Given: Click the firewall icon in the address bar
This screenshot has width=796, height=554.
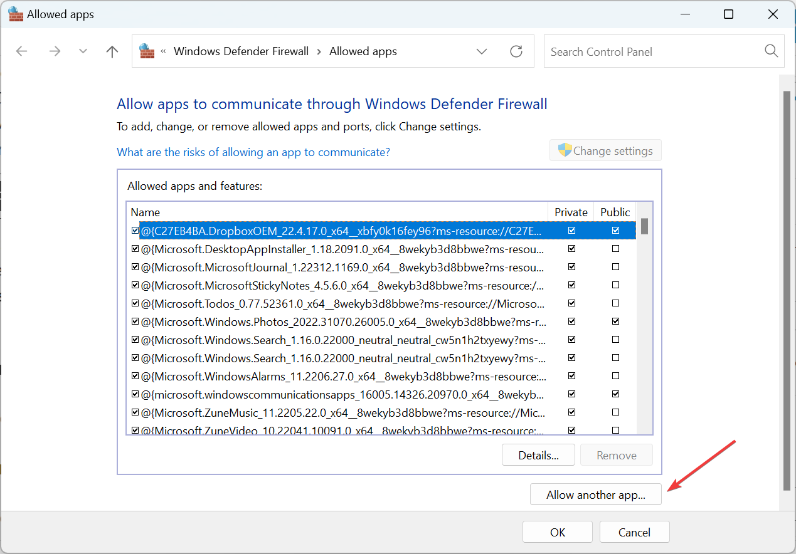Looking at the screenshot, I should (147, 51).
